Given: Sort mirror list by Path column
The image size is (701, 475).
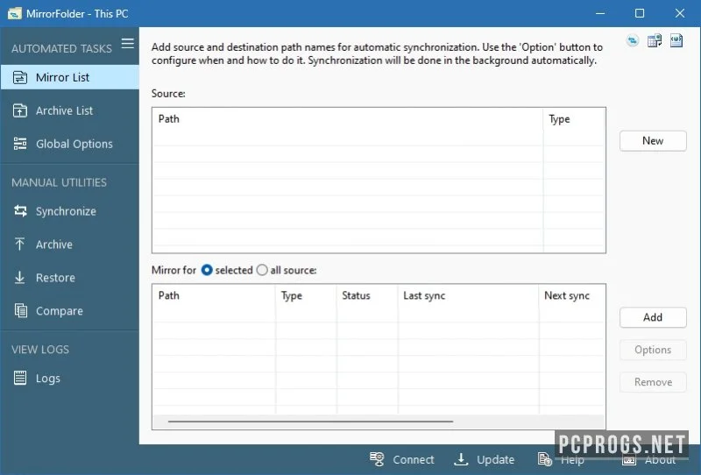Looking at the screenshot, I should [x=214, y=295].
